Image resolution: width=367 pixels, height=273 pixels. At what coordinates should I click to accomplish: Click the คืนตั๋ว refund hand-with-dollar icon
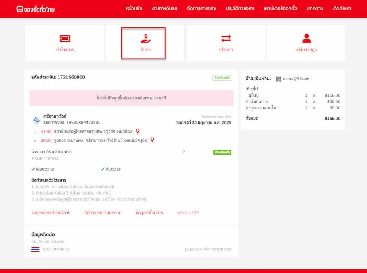145,39
